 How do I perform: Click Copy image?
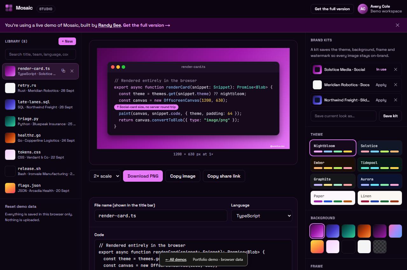click(183, 176)
